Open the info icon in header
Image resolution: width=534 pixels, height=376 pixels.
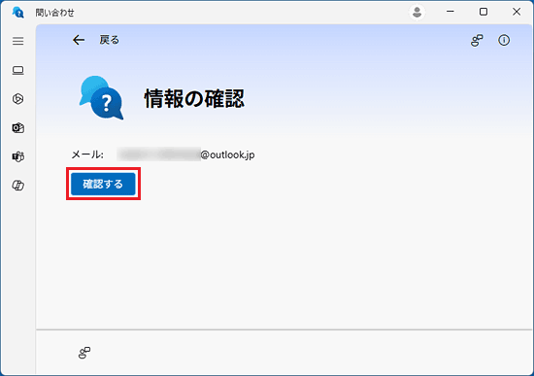coord(504,40)
